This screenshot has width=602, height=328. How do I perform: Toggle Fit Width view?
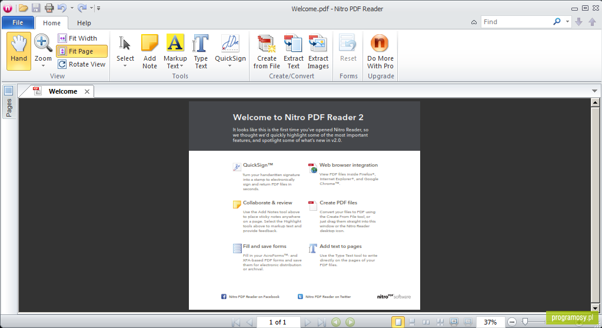coord(78,38)
